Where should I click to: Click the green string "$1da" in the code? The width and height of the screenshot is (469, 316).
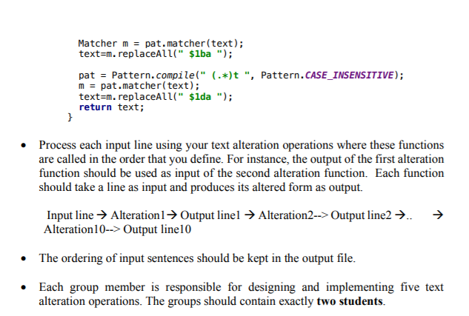(200, 97)
